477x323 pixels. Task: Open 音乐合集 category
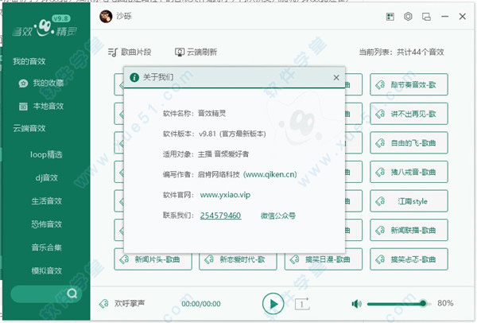[46, 247]
